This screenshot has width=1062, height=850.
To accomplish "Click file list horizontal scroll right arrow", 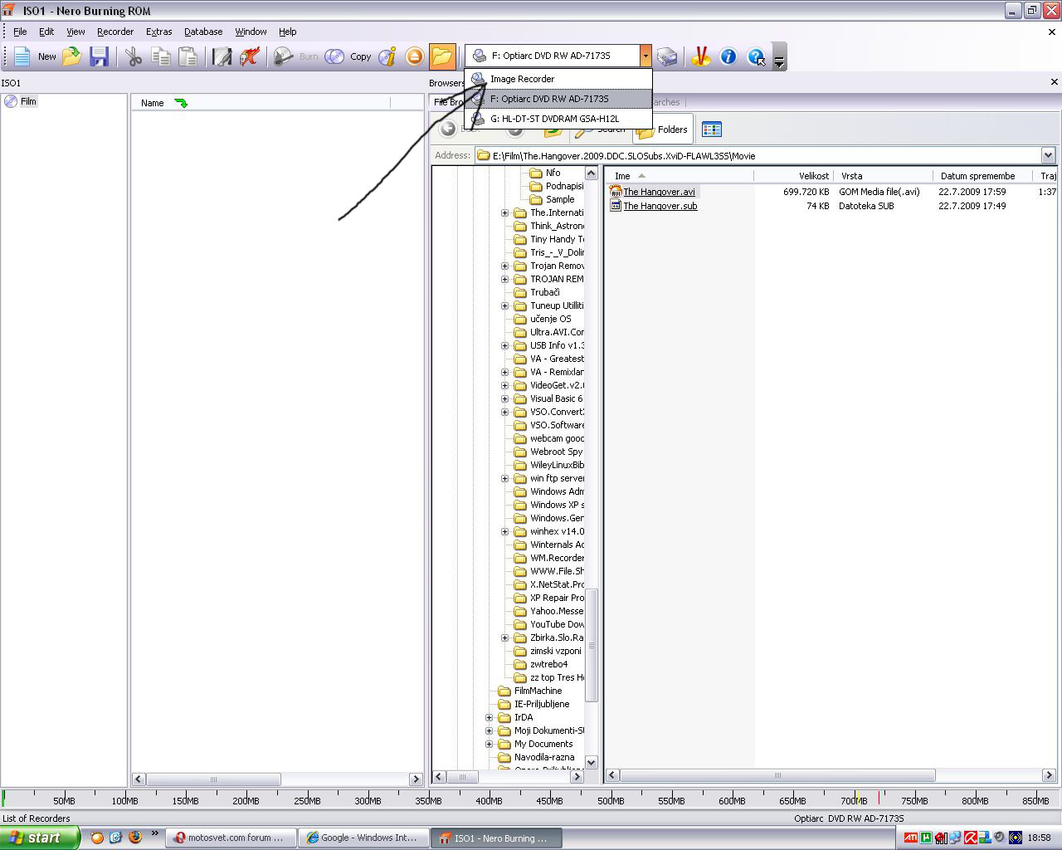I will [1049, 775].
